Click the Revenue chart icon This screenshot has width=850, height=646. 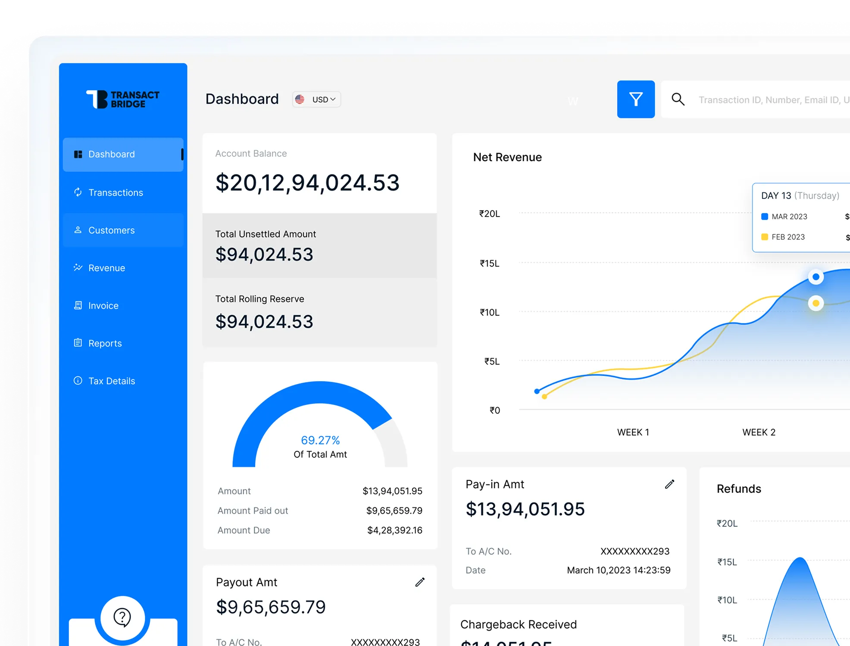[x=78, y=267]
